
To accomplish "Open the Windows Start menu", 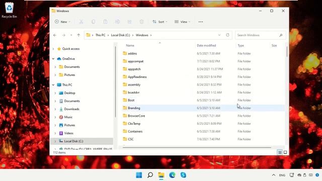I will click(x=139, y=175).
